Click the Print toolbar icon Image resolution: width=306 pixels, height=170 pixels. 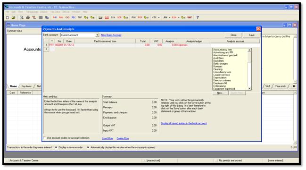coord(28,17)
